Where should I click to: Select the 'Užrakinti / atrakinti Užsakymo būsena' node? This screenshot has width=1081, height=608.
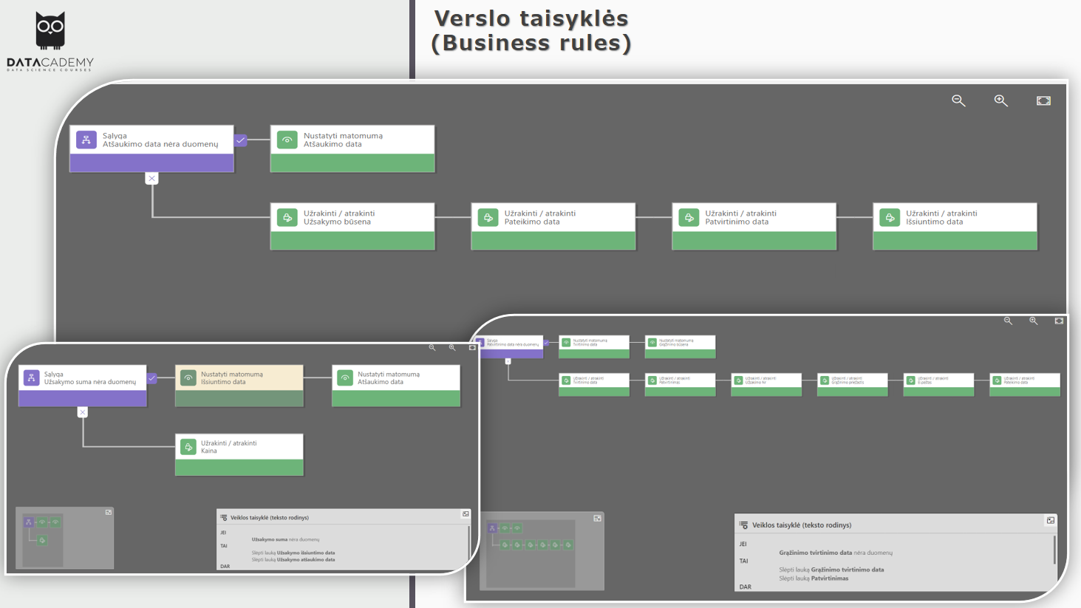(x=352, y=226)
